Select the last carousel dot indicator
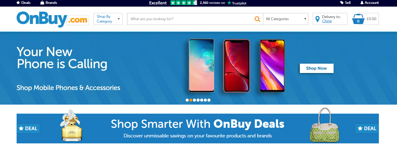This screenshot has height=147, width=397. point(209,100)
